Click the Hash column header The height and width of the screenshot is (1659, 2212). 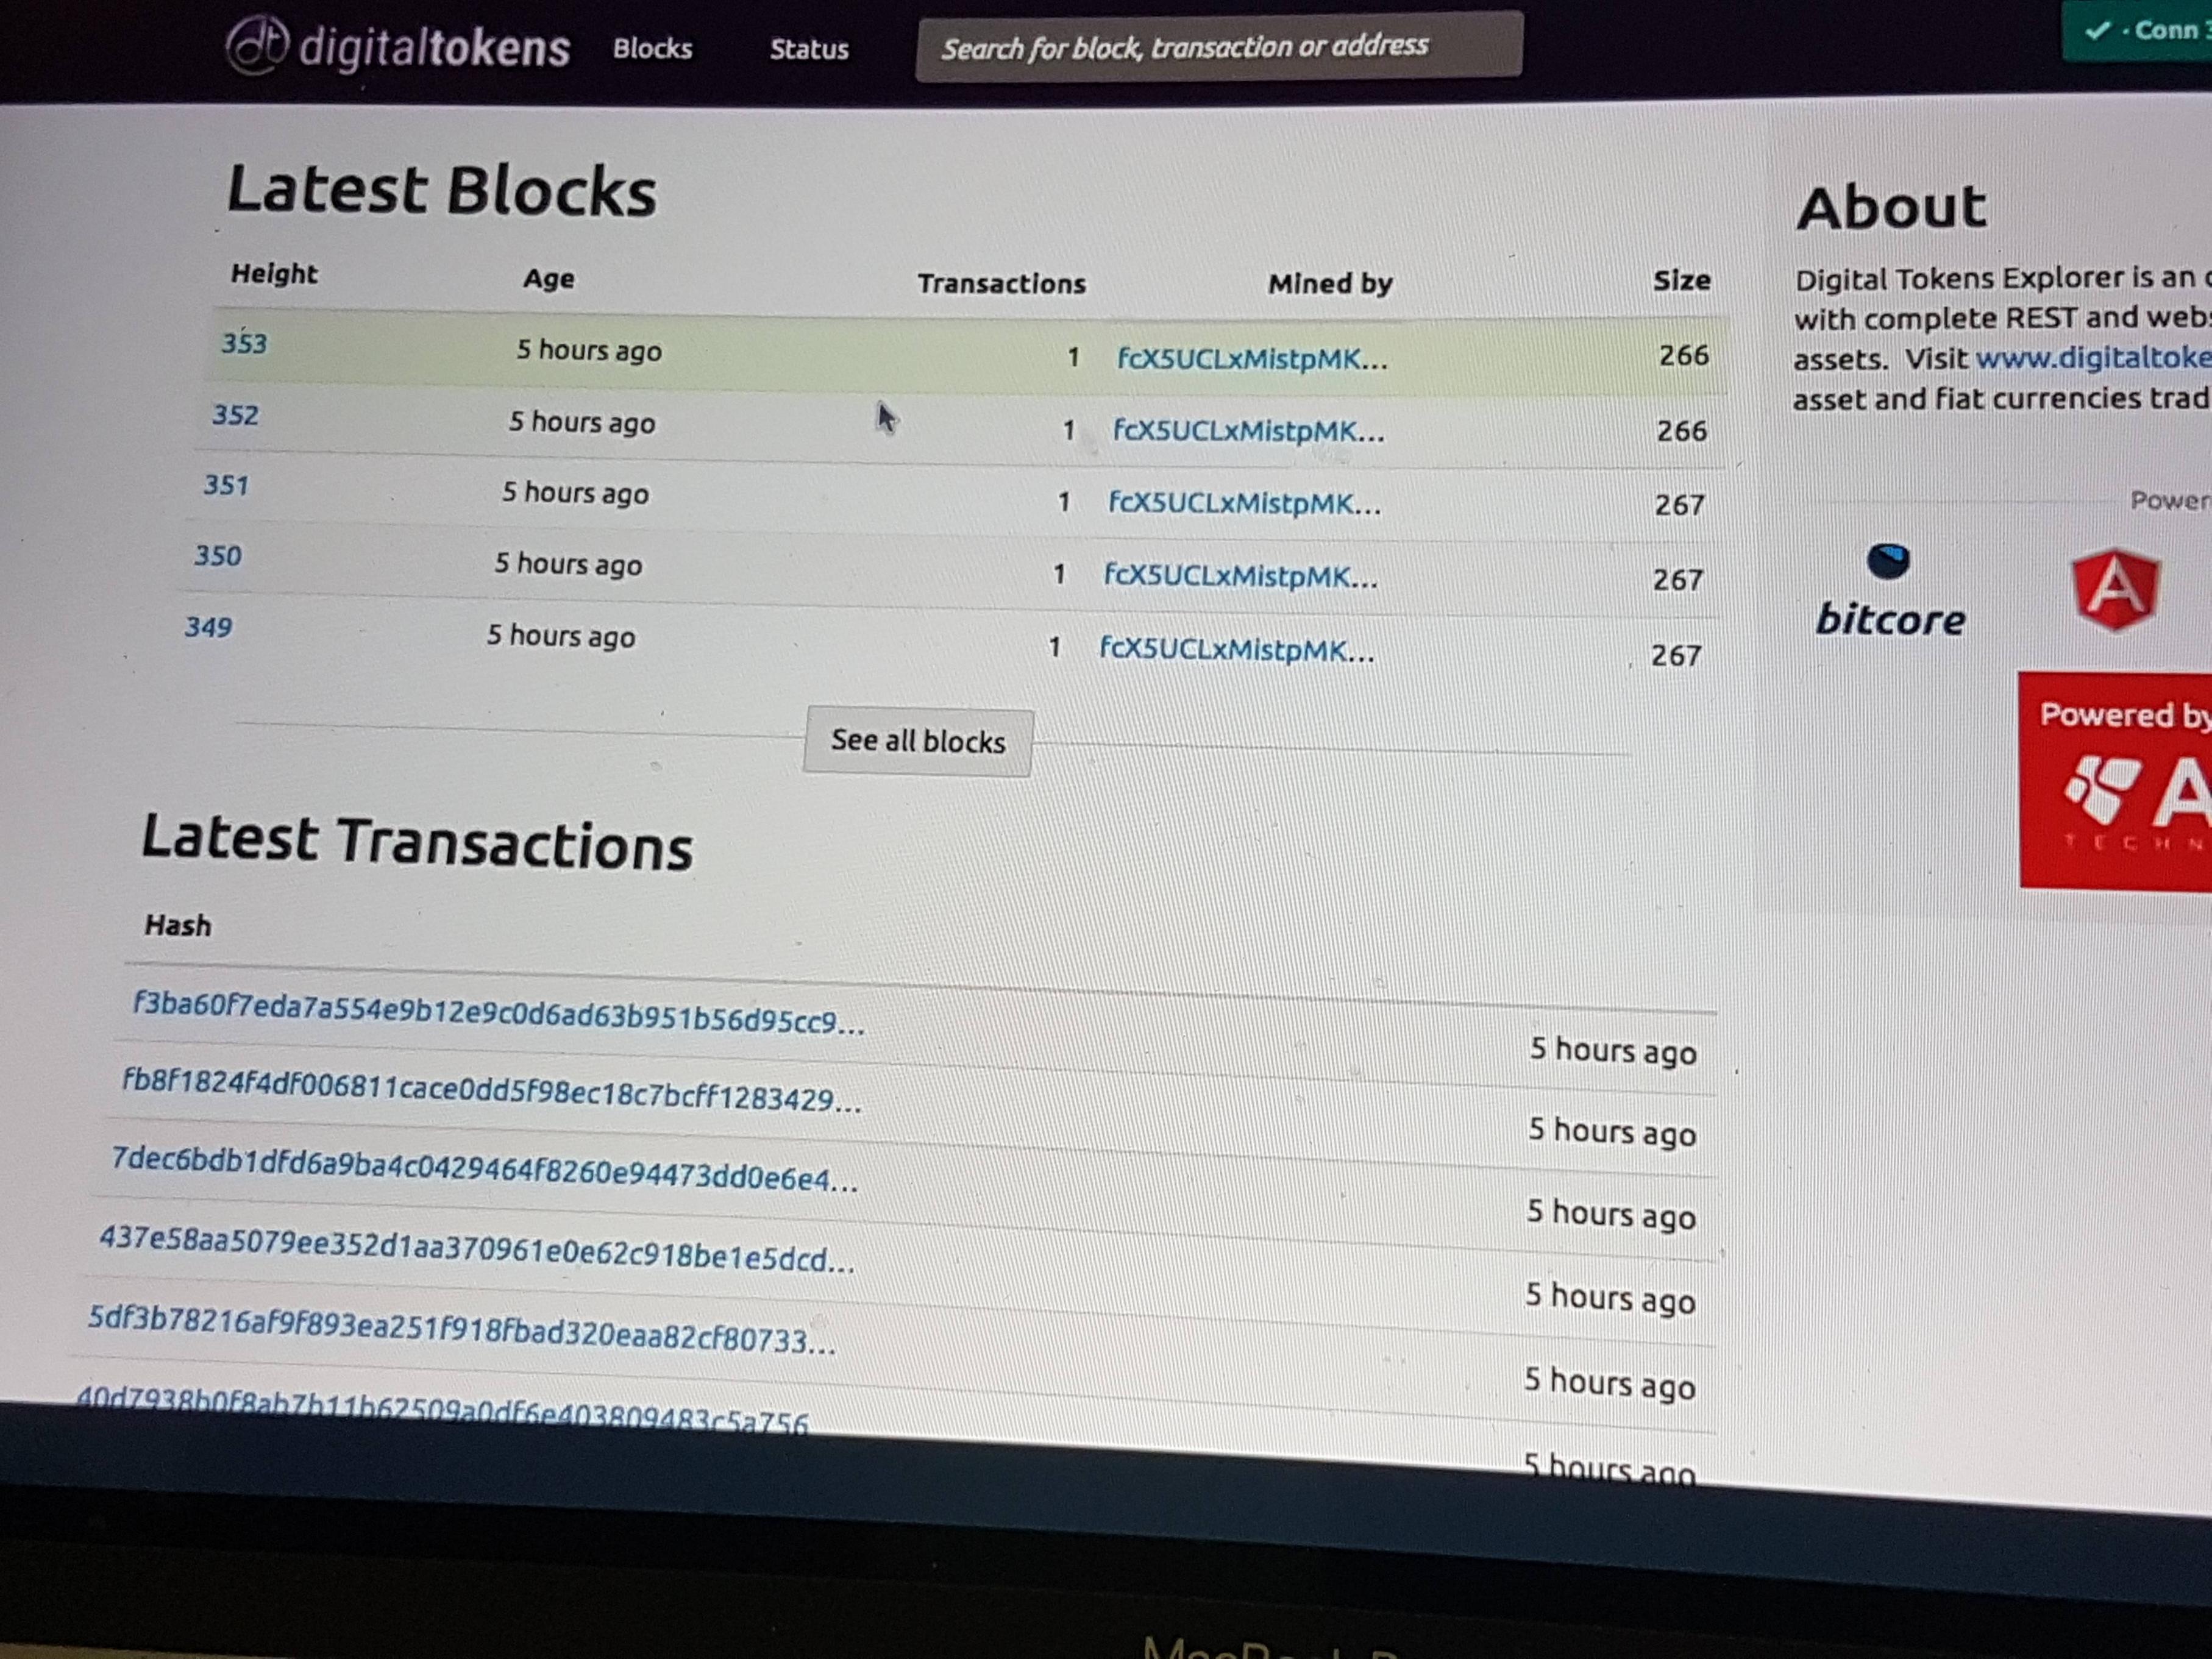pyautogui.click(x=178, y=925)
